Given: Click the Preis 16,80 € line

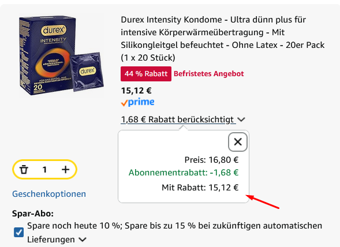Looking at the screenshot, I should (211, 160).
